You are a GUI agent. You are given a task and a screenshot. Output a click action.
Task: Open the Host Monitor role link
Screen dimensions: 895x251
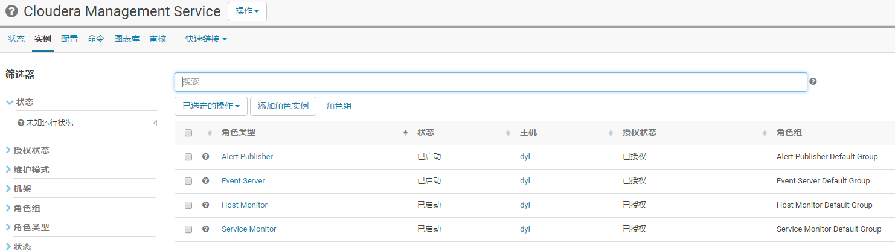click(245, 205)
